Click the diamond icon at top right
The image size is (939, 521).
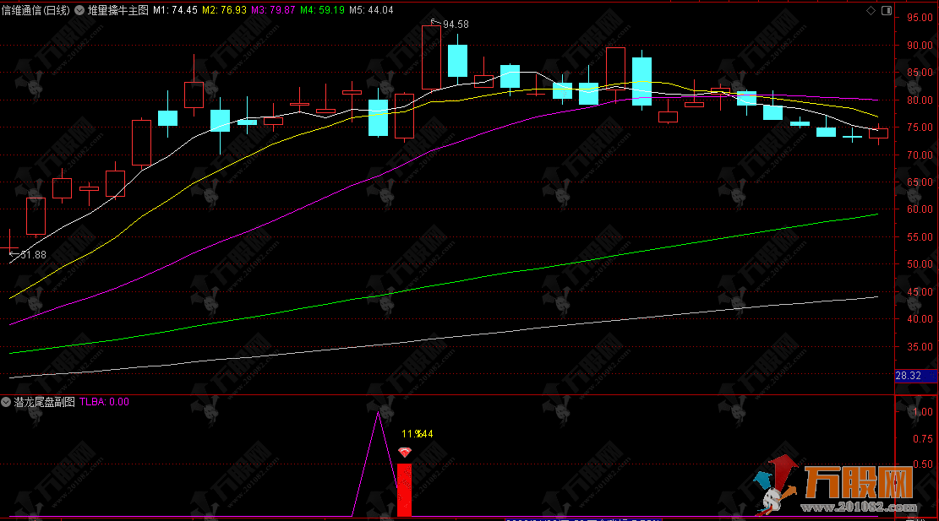[x=871, y=10]
